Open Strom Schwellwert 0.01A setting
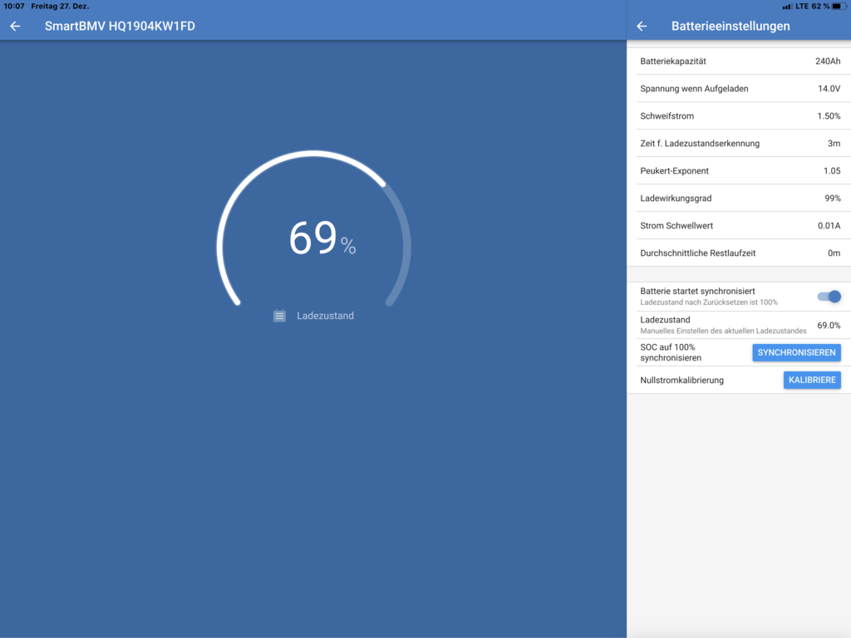The width and height of the screenshot is (851, 638). (x=740, y=226)
